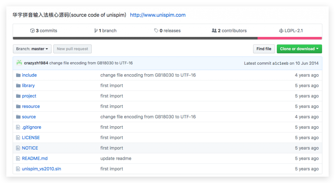335x183 pixels.
Task: Expand the Clone or download menu
Action: point(299,49)
